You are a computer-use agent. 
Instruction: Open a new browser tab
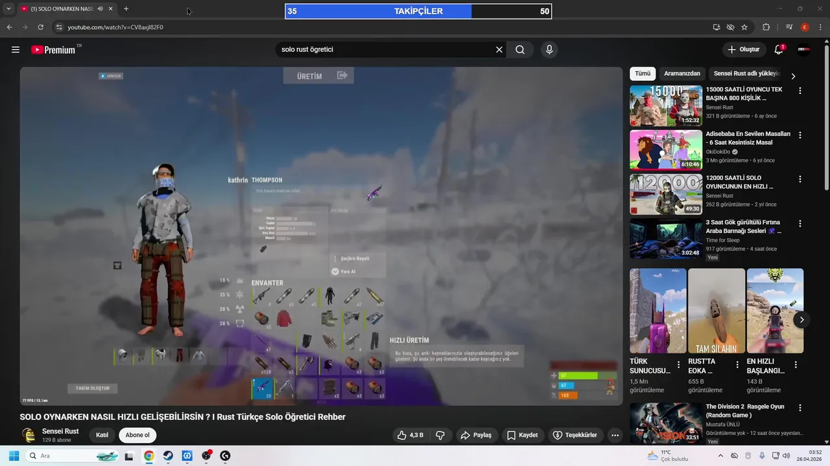pos(126,9)
